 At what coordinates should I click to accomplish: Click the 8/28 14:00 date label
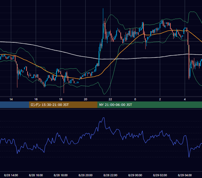pyautogui.click(x=11, y=175)
